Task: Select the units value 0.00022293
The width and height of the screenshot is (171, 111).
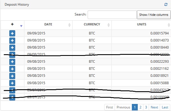Action: click(159, 62)
